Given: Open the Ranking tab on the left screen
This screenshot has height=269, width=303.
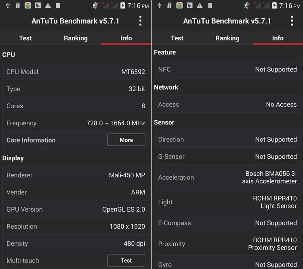Looking at the screenshot, I should coord(76,38).
